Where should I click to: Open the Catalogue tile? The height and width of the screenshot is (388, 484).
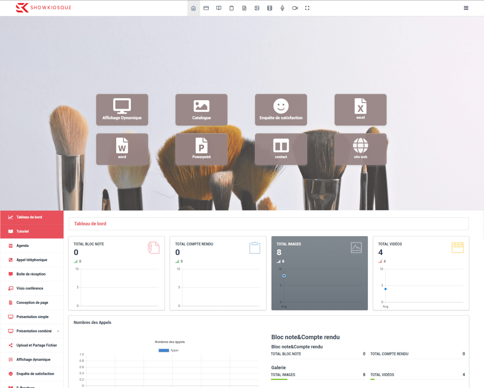click(x=201, y=110)
